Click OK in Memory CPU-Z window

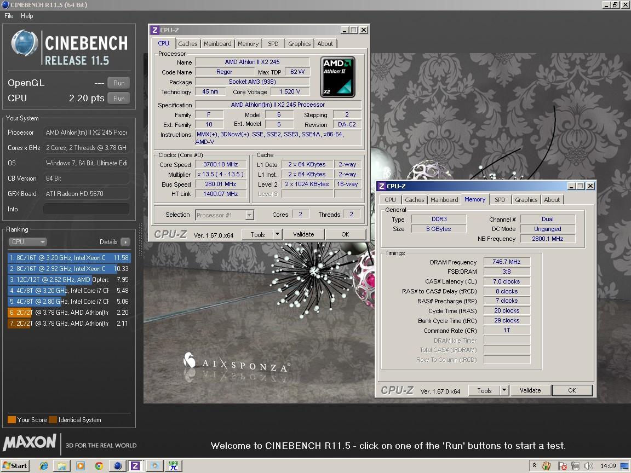(x=572, y=390)
